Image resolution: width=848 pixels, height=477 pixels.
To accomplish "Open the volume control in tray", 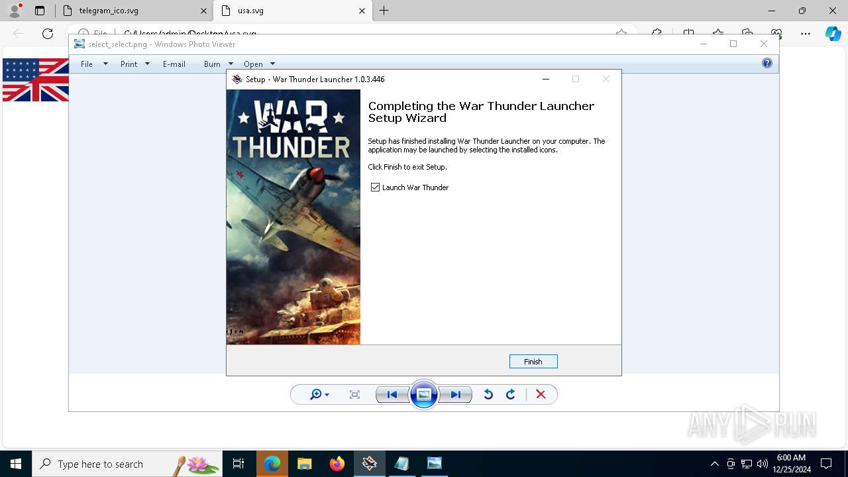I will click(763, 464).
